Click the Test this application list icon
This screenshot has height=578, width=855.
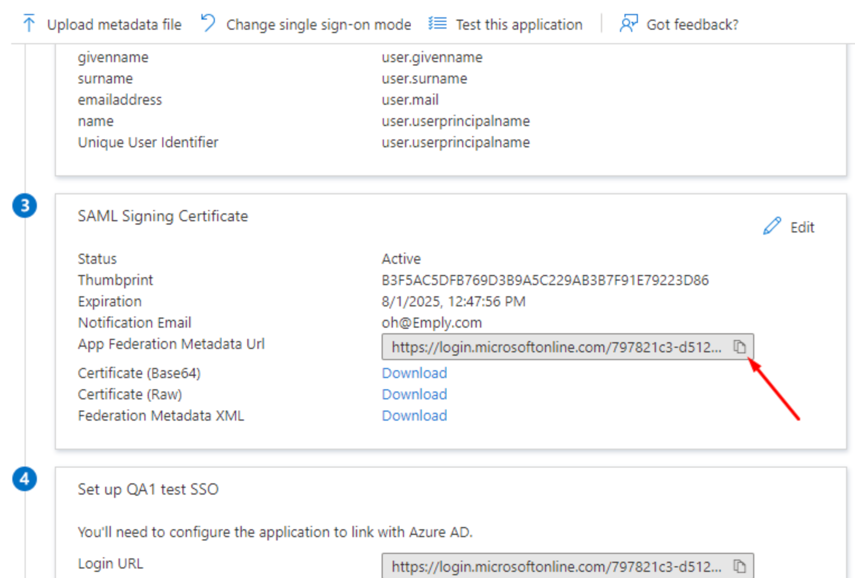click(x=438, y=24)
